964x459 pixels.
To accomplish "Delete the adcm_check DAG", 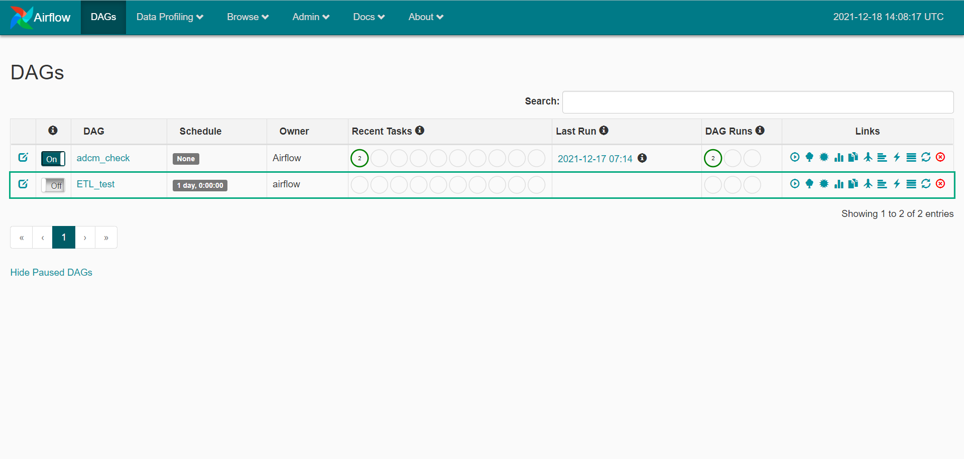I will (x=940, y=157).
